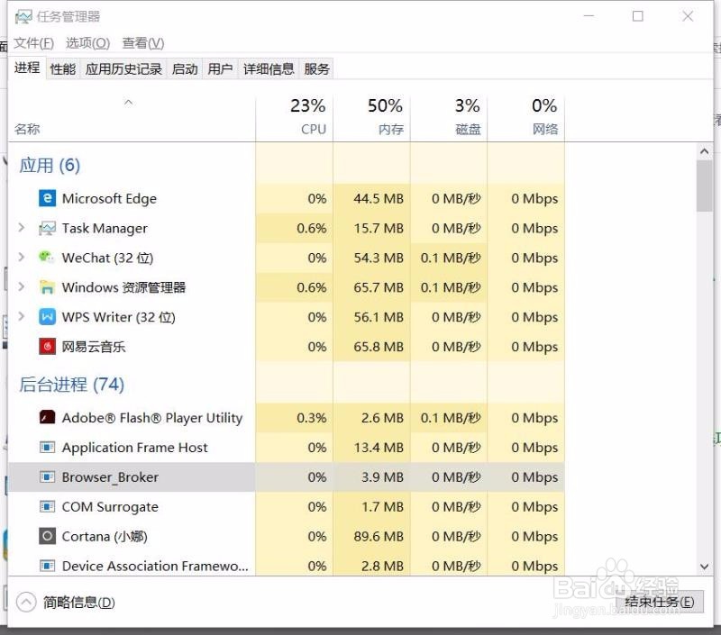
Task: Expand the Windows 资源管理器 process group
Action: 21,287
